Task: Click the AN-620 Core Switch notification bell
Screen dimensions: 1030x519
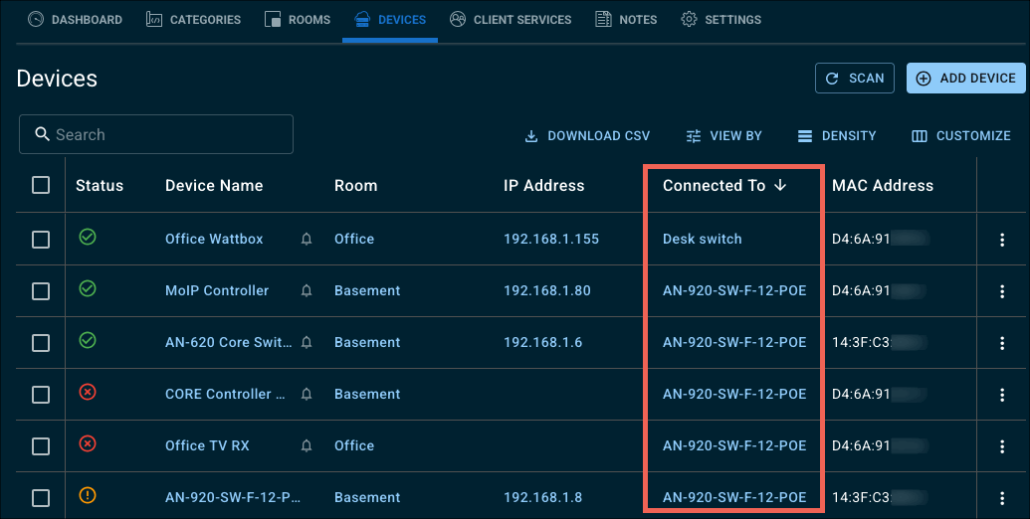Action: click(x=307, y=342)
